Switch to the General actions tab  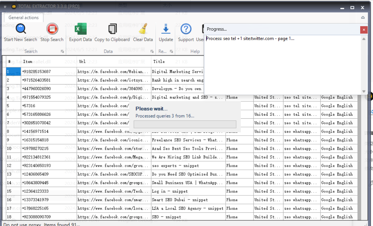click(24, 18)
